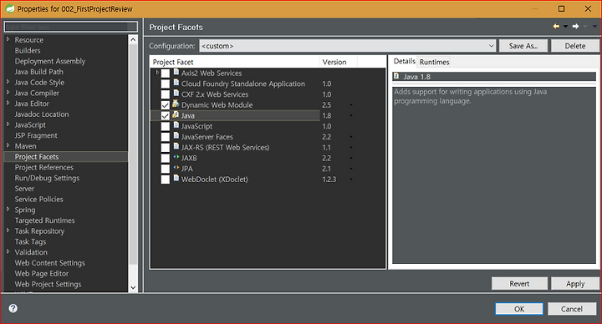The image size is (602, 324).
Task: Enable the JPA facet checkbox
Action: point(166,169)
